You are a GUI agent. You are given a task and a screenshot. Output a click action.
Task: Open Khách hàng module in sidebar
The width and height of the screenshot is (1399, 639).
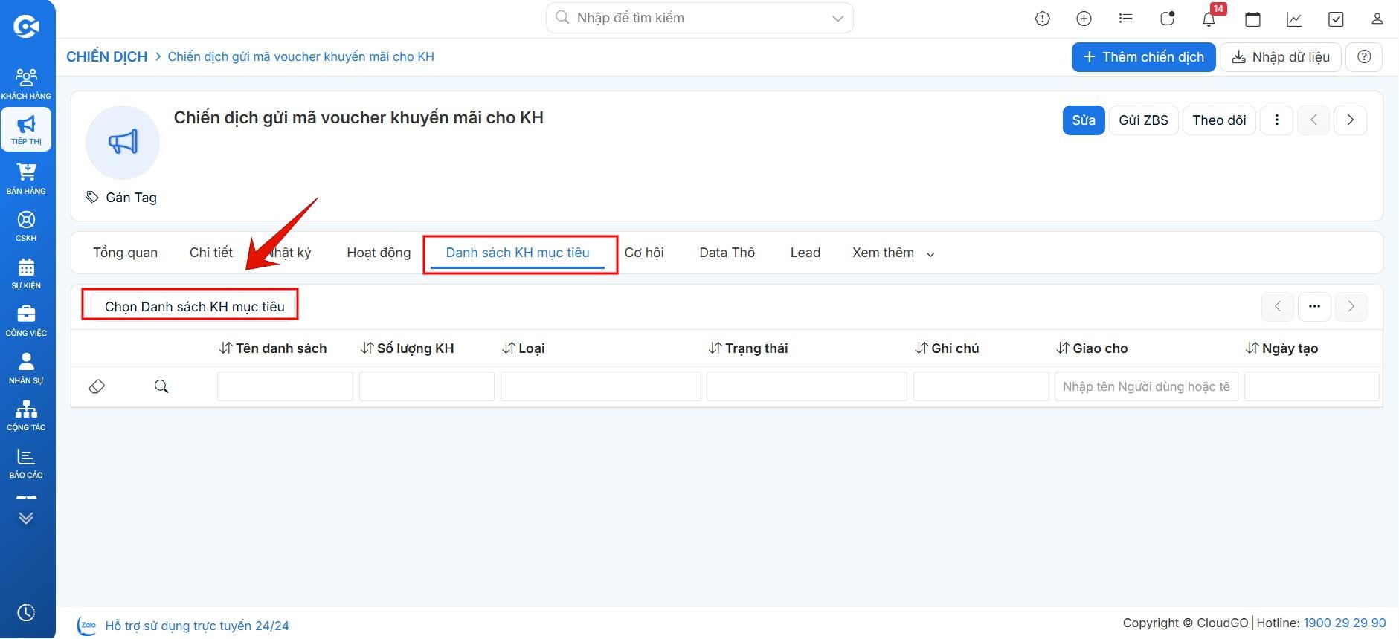click(26, 84)
